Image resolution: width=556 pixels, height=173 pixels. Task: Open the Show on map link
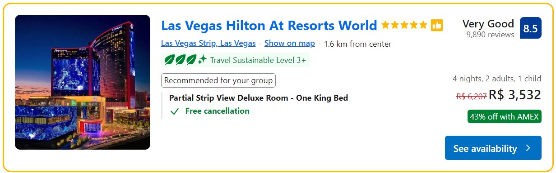(x=290, y=44)
